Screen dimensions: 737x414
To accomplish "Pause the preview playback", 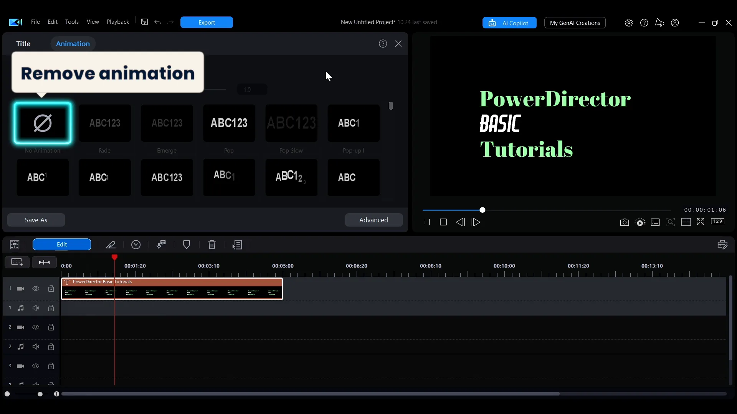I will point(427,222).
